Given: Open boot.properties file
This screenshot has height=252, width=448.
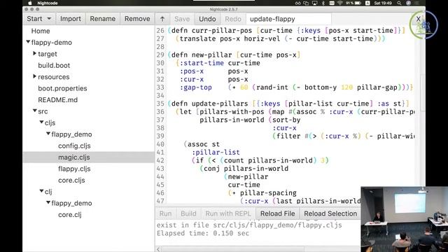Looking at the screenshot, I should pos(62,88).
